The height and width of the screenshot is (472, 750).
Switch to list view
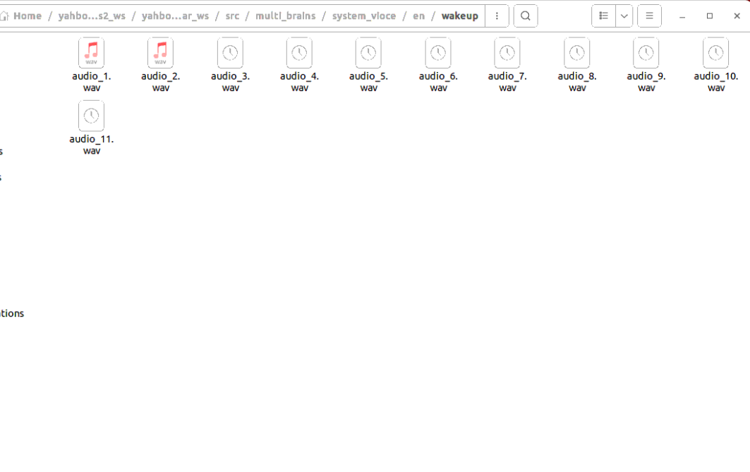click(604, 16)
